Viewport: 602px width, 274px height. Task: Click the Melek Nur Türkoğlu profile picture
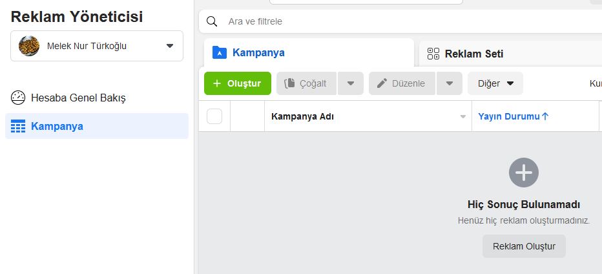pyautogui.click(x=29, y=46)
